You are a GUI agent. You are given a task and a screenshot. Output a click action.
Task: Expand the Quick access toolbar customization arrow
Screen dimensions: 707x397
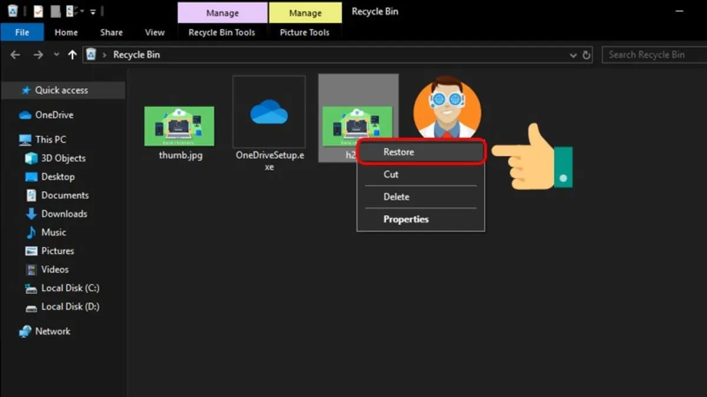tap(93, 11)
